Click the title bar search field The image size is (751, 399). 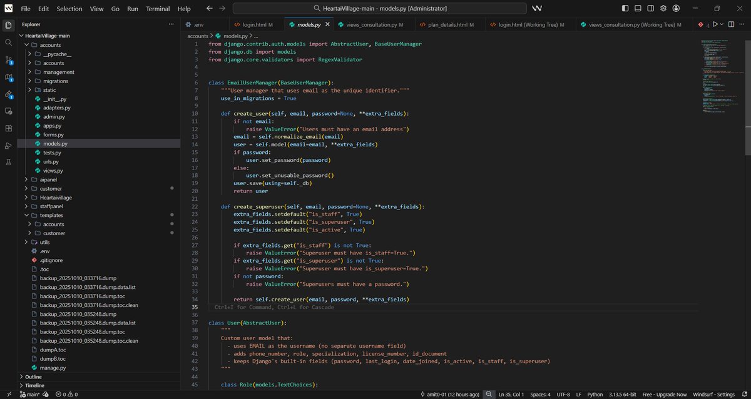pos(380,9)
